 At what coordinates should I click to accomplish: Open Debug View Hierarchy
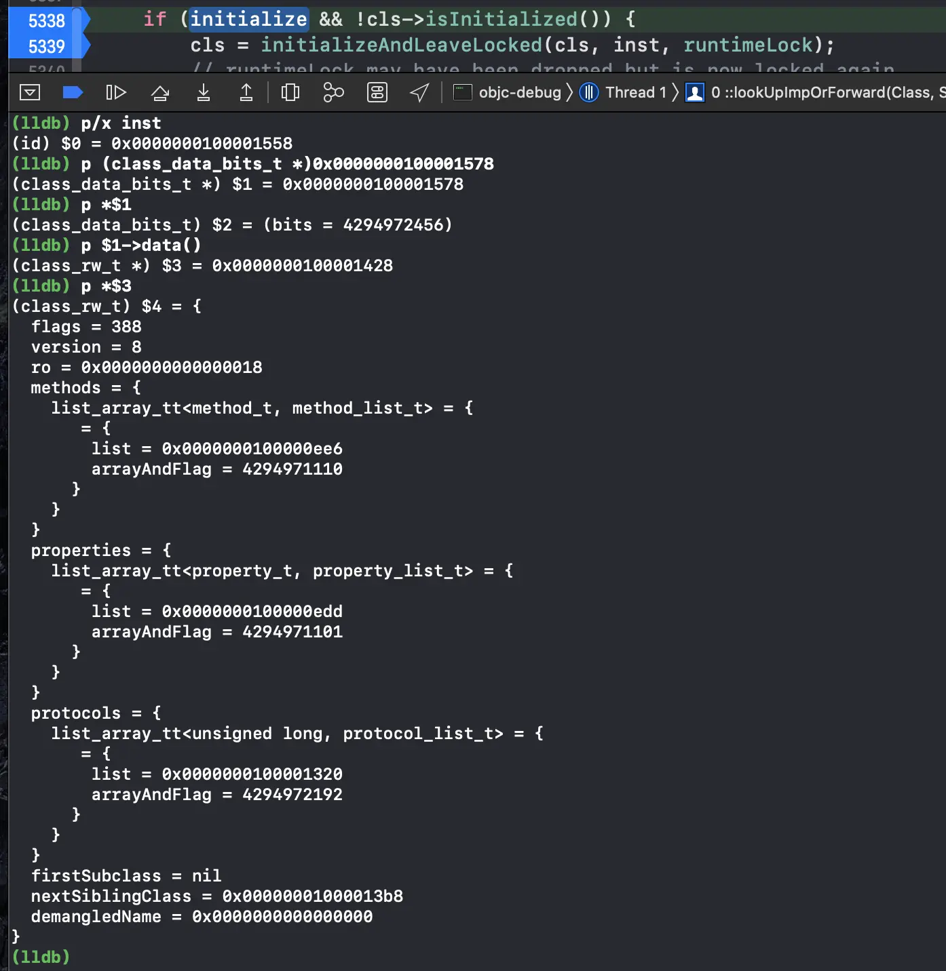(290, 92)
